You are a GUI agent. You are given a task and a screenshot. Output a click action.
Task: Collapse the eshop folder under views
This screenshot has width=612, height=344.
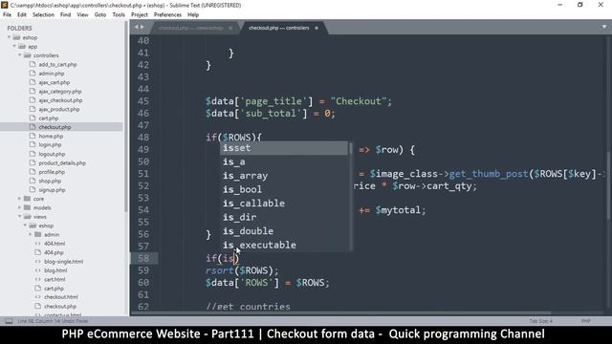tap(26, 226)
